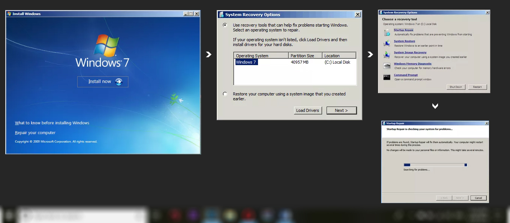Minimize the Install Windows window
Viewport: 510px width, 223px height.
186,14
